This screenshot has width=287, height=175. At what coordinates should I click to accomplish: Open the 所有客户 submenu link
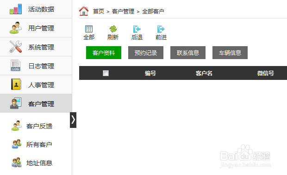pyautogui.click(x=39, y=145)
